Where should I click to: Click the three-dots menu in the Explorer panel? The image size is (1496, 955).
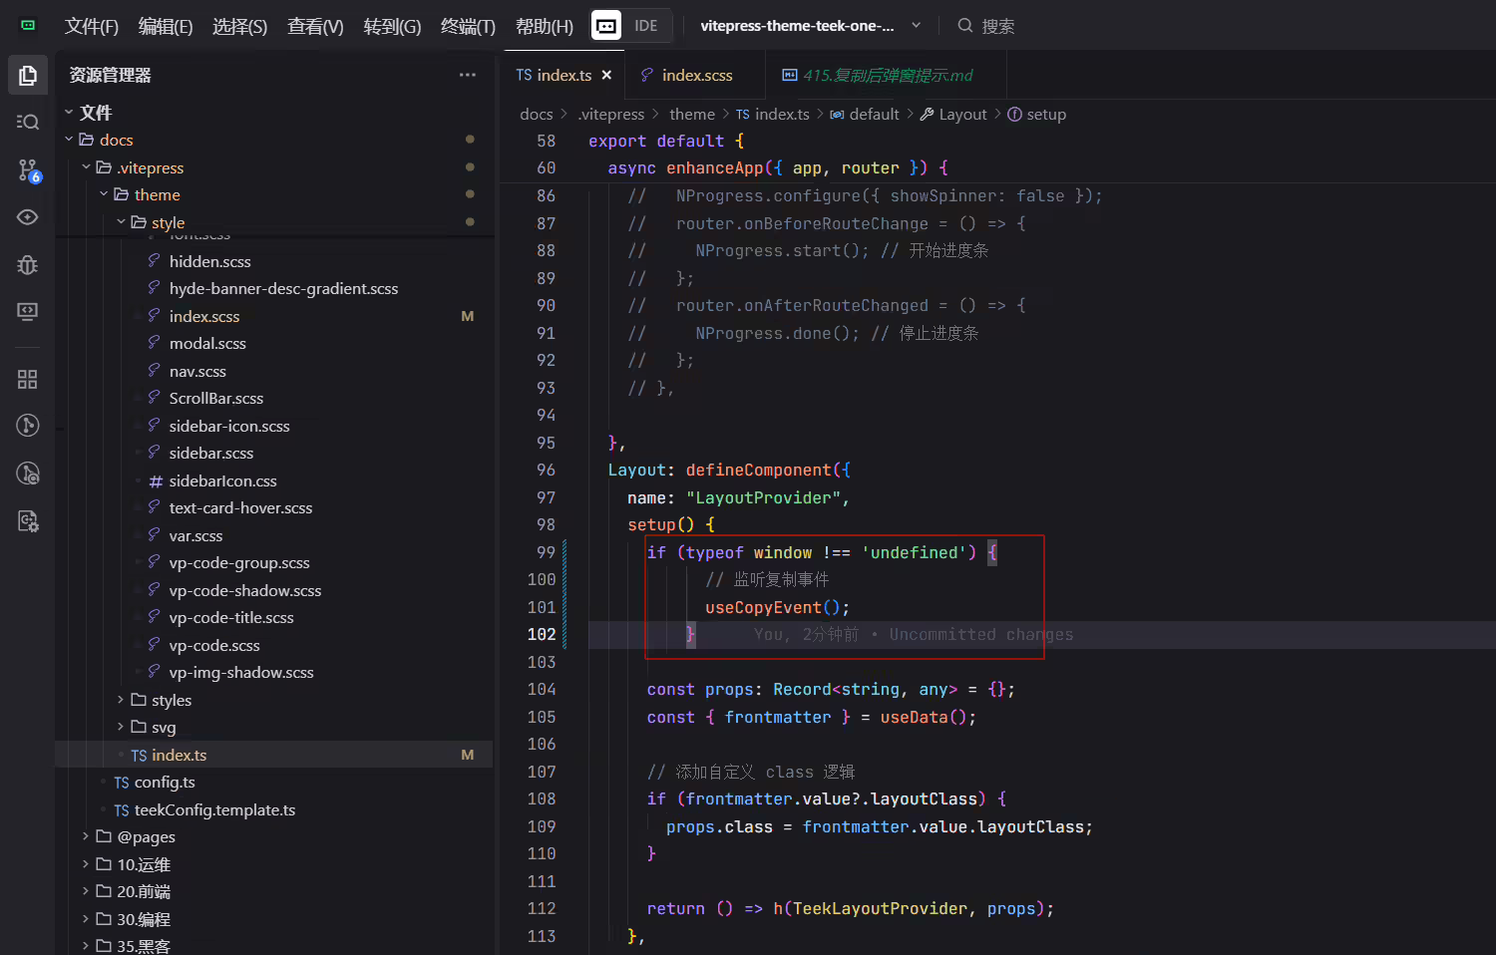pos(468,75)
